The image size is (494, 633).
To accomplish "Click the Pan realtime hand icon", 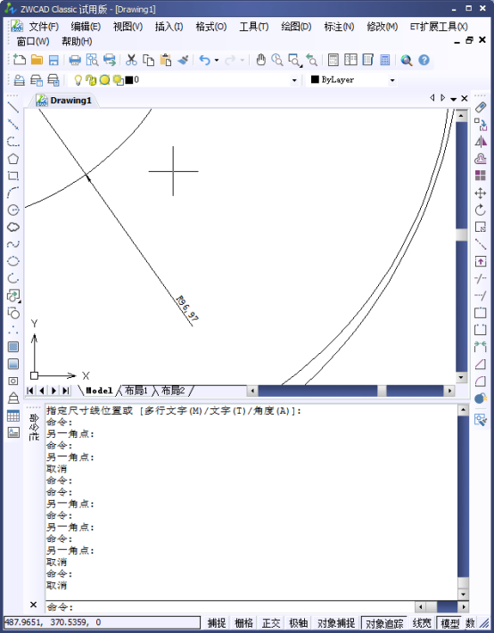I will 261,60.
